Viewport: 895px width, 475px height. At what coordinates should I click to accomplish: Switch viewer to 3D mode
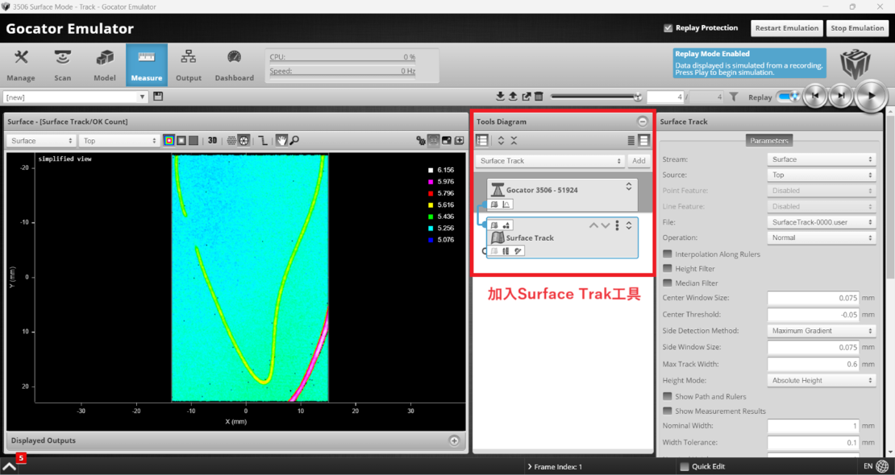point(212,140)
